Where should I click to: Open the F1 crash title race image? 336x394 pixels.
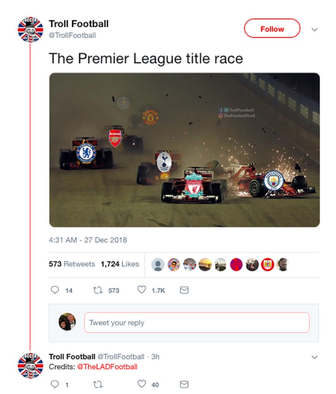pyautogui.click(x=184, y=150)
